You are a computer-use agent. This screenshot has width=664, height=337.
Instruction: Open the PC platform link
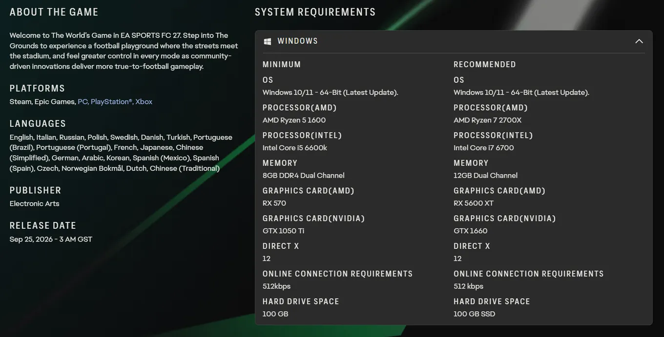pos(83,102)
